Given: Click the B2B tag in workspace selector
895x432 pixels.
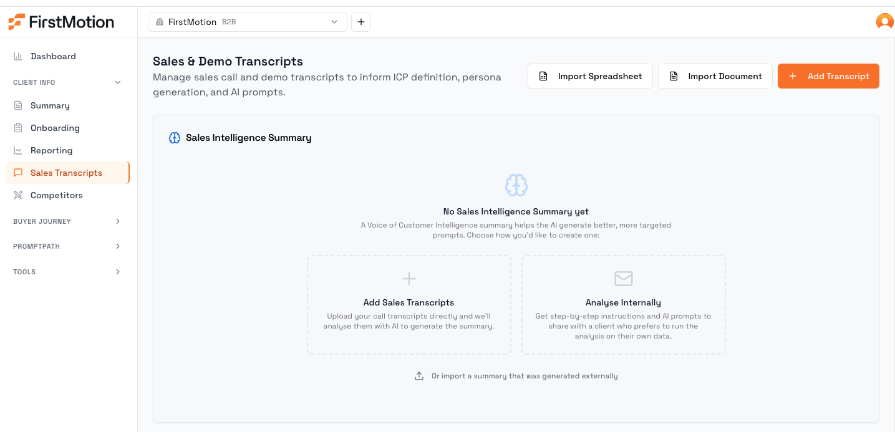Looking at the screenshot, I should click(229, 22).
